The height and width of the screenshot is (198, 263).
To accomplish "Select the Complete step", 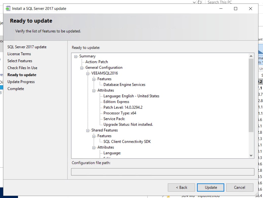I will pyautogui.click(x=16, y=89).
